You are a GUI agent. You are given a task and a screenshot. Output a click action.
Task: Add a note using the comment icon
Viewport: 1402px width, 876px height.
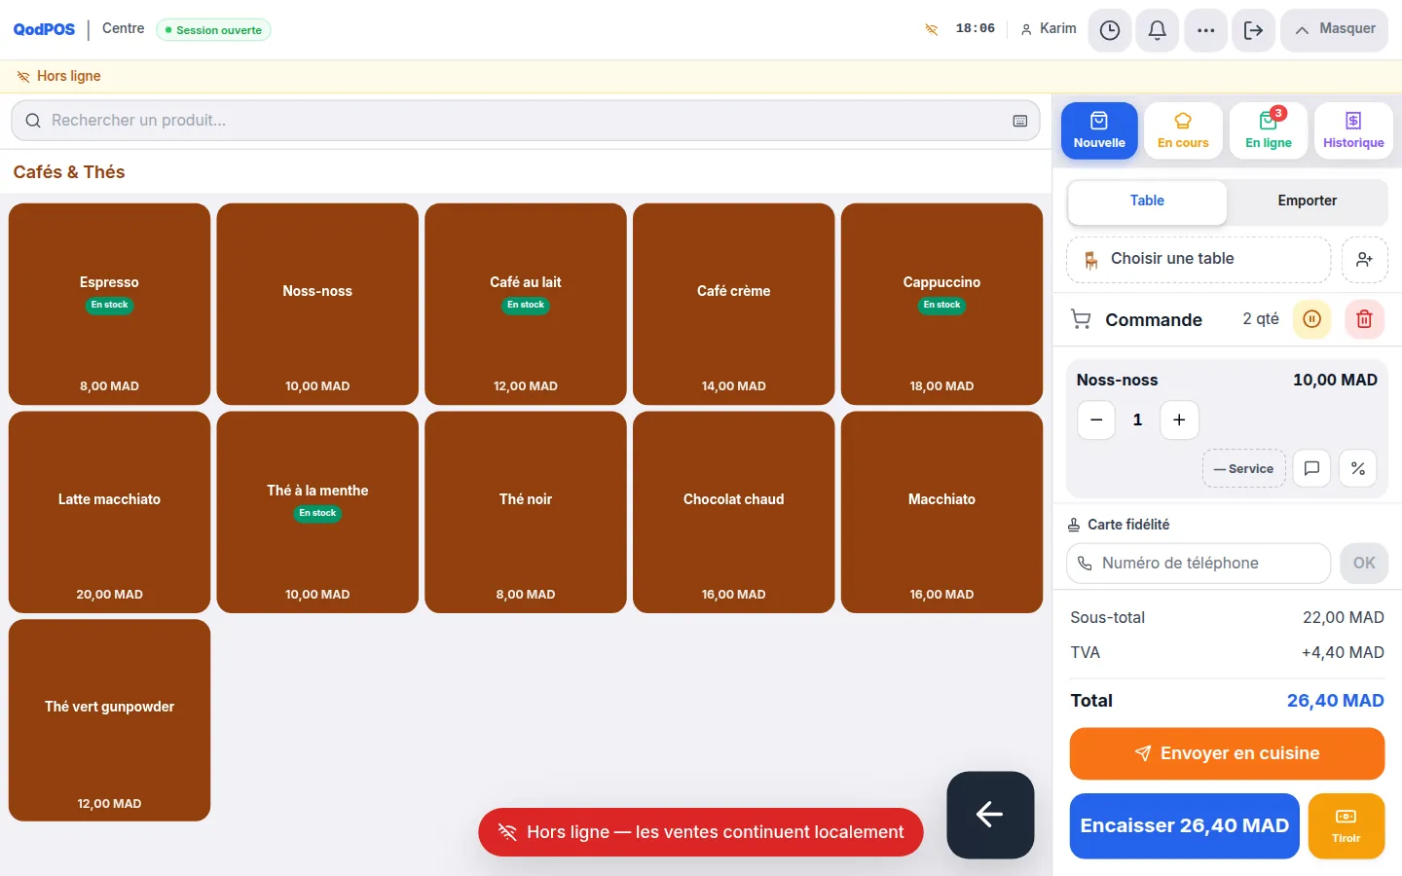(x=1311, y=468)
